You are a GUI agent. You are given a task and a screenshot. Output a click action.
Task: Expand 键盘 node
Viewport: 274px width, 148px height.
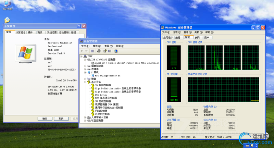click(x=85, y=79)
